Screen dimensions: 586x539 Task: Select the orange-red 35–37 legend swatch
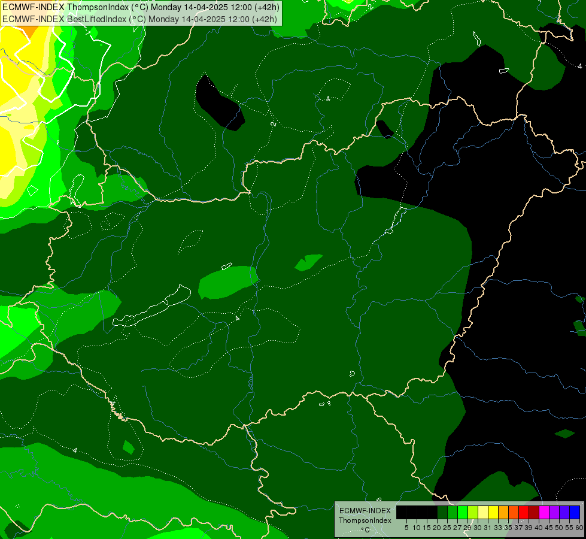(x=514, y=512)
